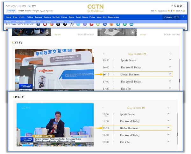Viewport: 191px width, 154px height.
Task: Click the plain X icon in the top header
Action: coord(175,6)
